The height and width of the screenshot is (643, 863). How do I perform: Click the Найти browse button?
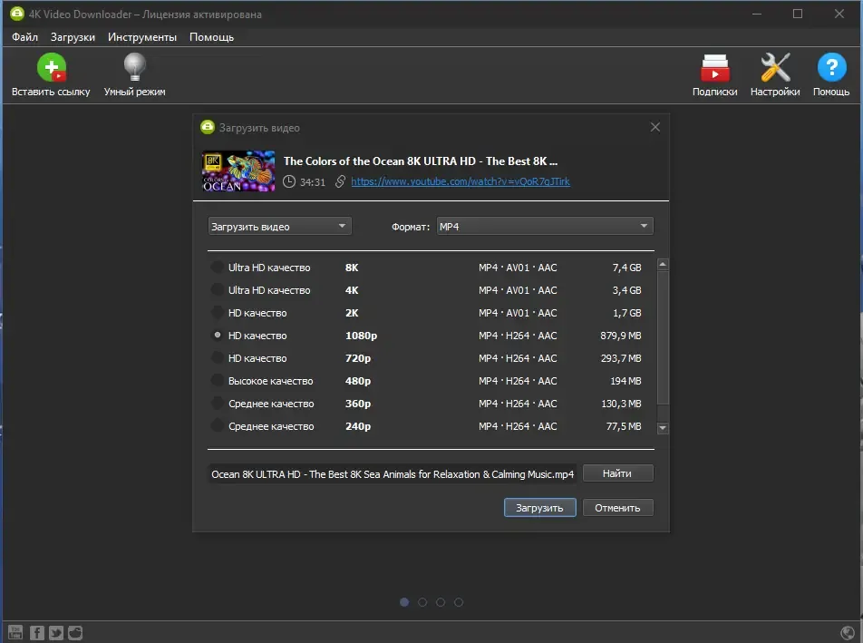(x=617, y=473)
